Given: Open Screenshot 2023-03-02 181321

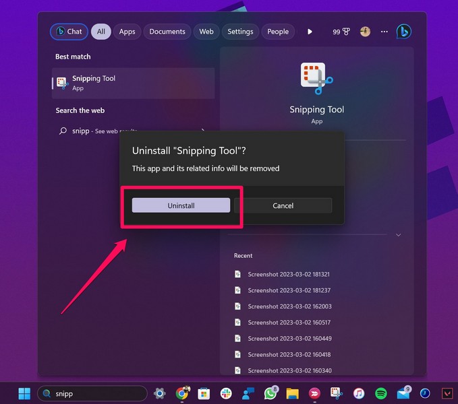Looking at the screenshot, I should coord(289,274).
